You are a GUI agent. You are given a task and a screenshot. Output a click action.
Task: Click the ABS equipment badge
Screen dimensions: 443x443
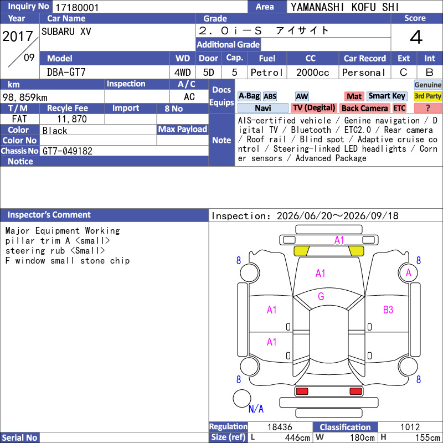270,96
